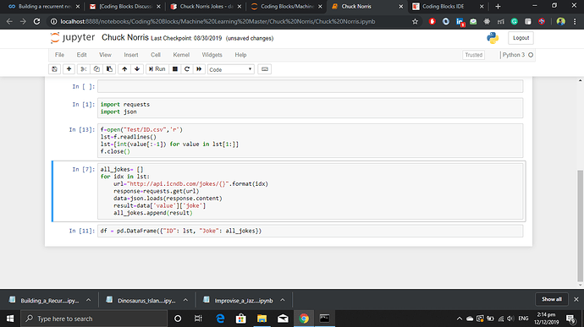Restart kernel and run all cells icon
The height and width of the screenshot is (327, 584).
tap(199, 69)
